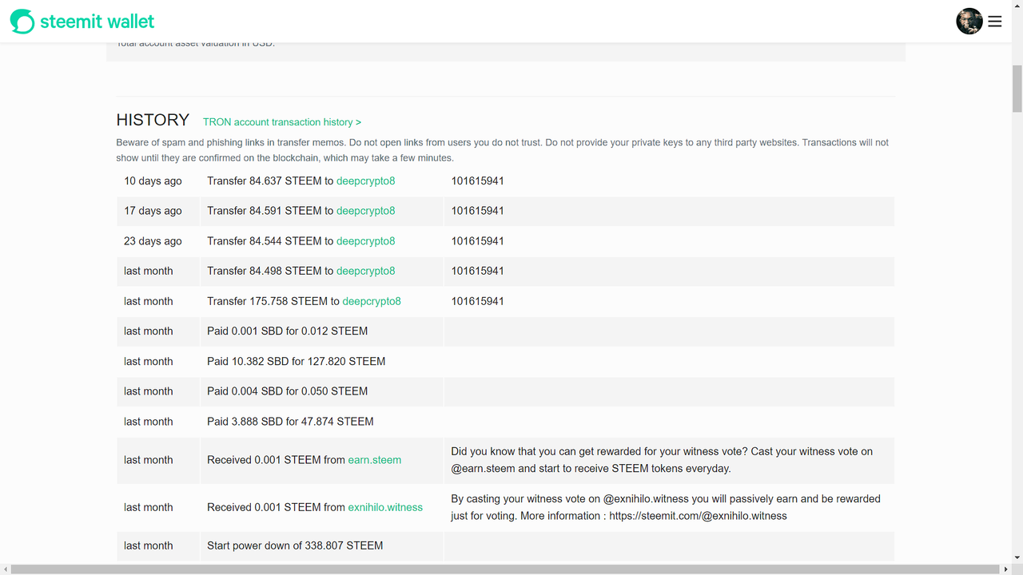Click the vertical scrollbar thumb
The image size is (1023, 575).
click(x=1017, y=89)
